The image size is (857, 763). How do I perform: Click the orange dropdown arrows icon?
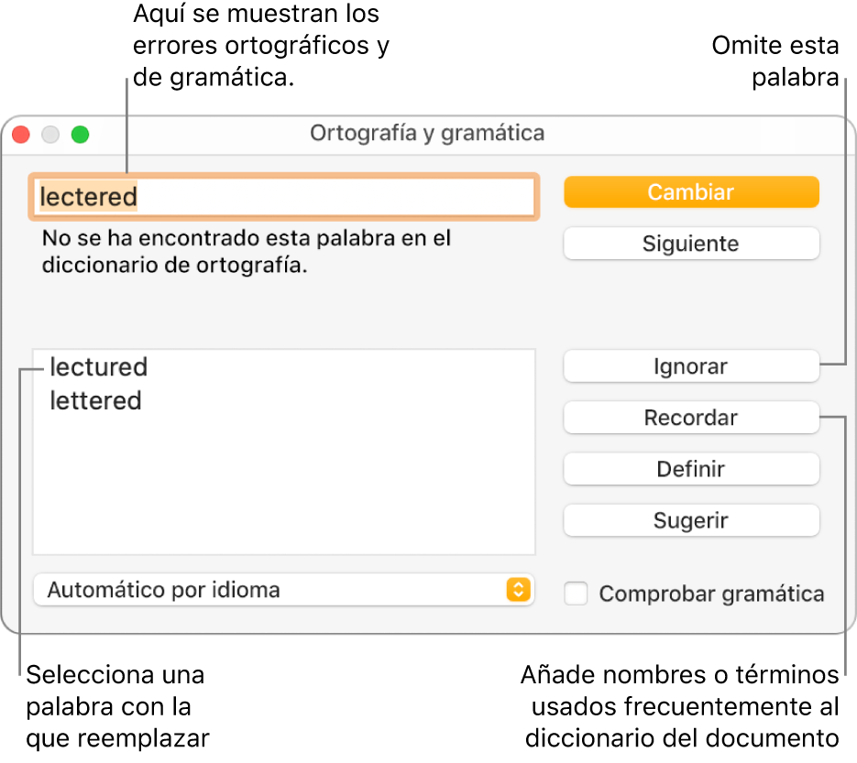point(518,590)
